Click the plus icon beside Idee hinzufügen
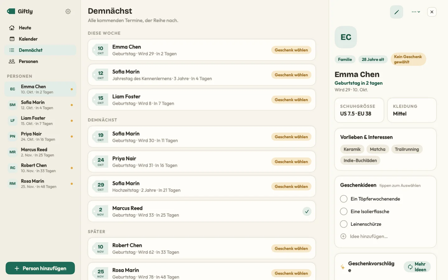Image resolution: width=448 pixels, height=280 pixels. [x=343, y=236]
